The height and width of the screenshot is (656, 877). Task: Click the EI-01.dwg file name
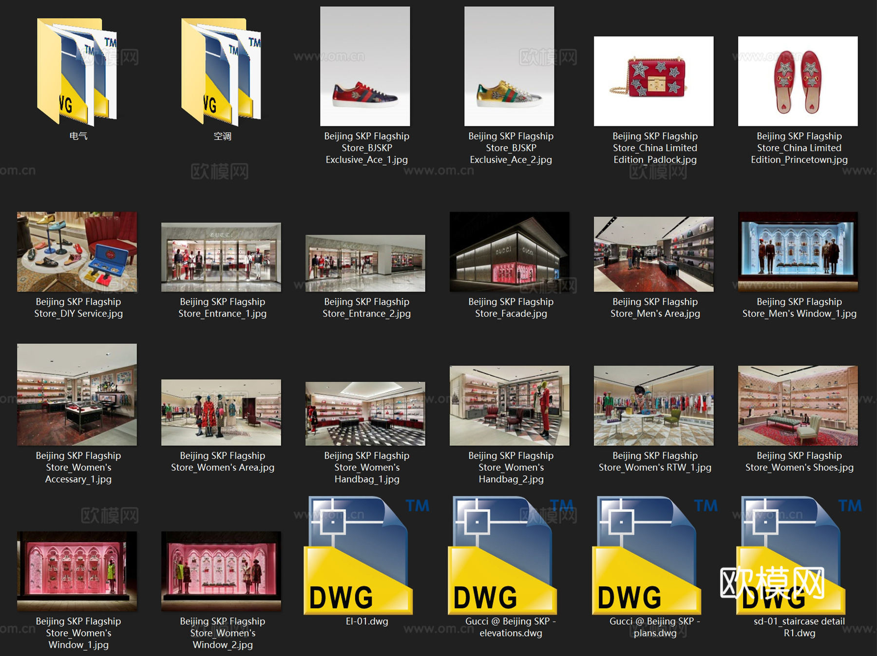(367, 621)
